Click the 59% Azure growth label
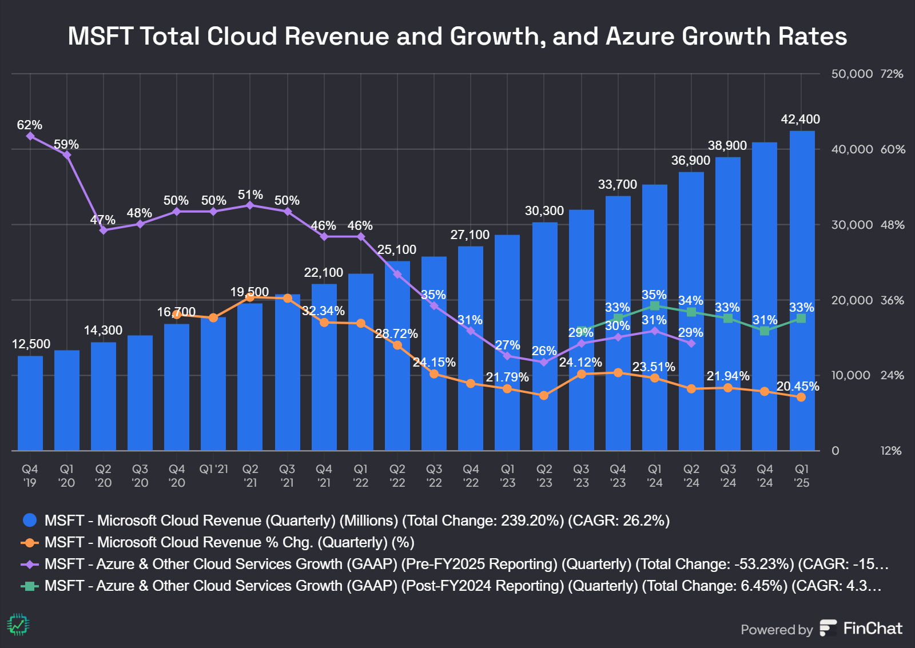The width and height of the screenshot is (915, 648). (x=66, y=144)
